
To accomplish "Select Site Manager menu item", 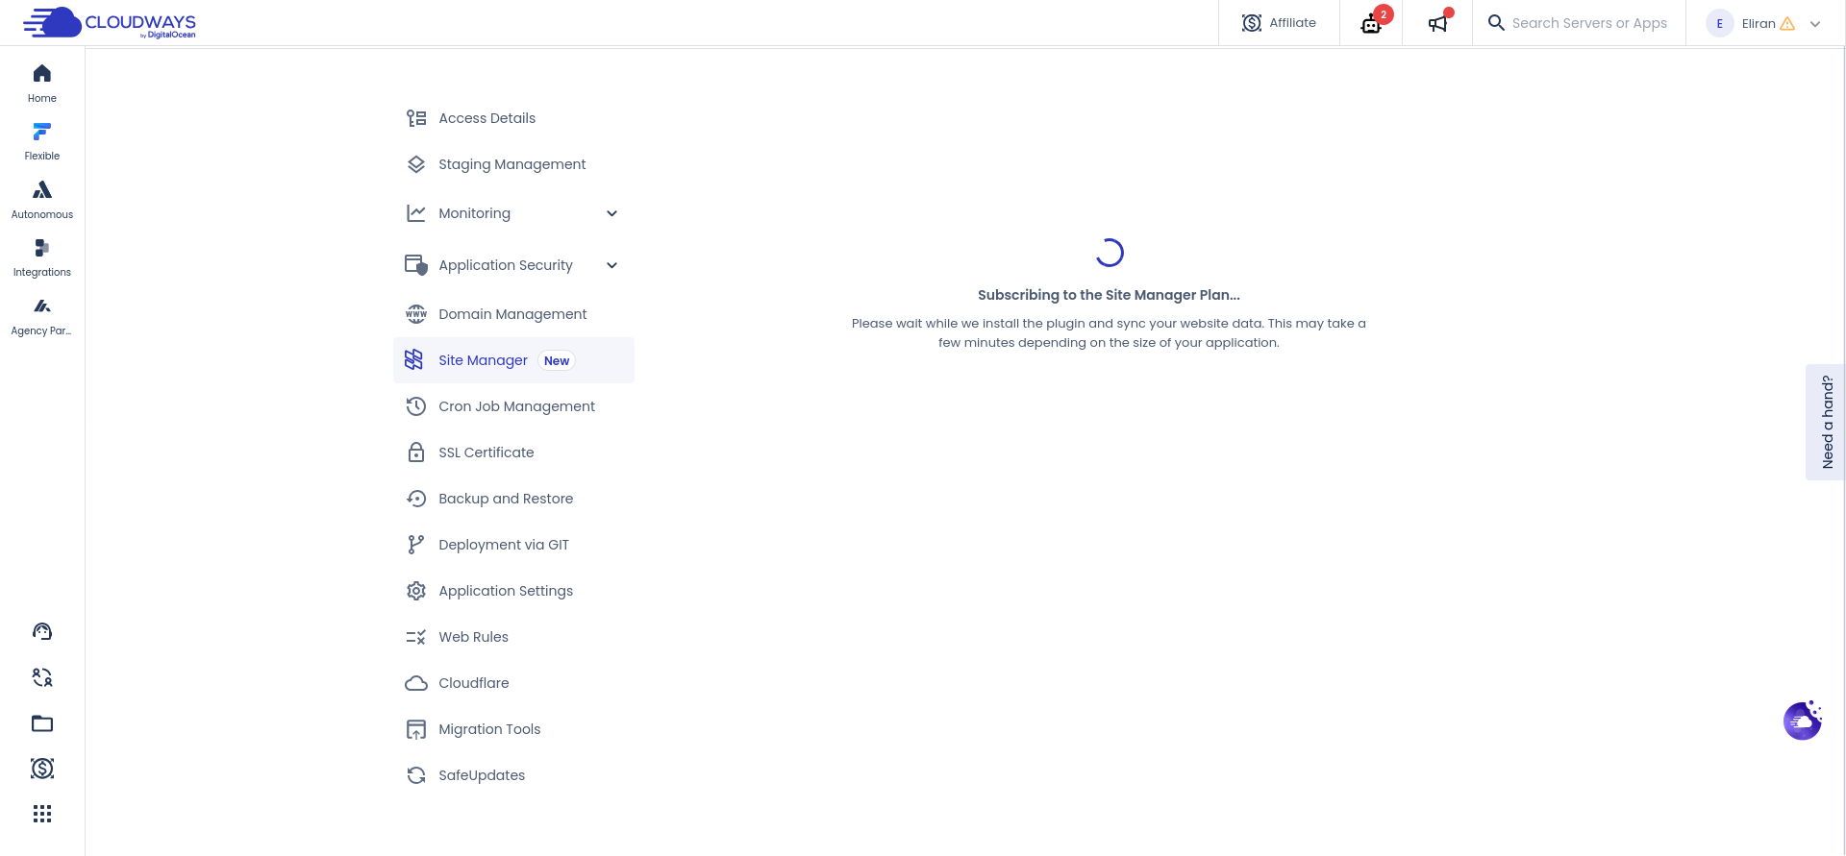I will [514, 360].
